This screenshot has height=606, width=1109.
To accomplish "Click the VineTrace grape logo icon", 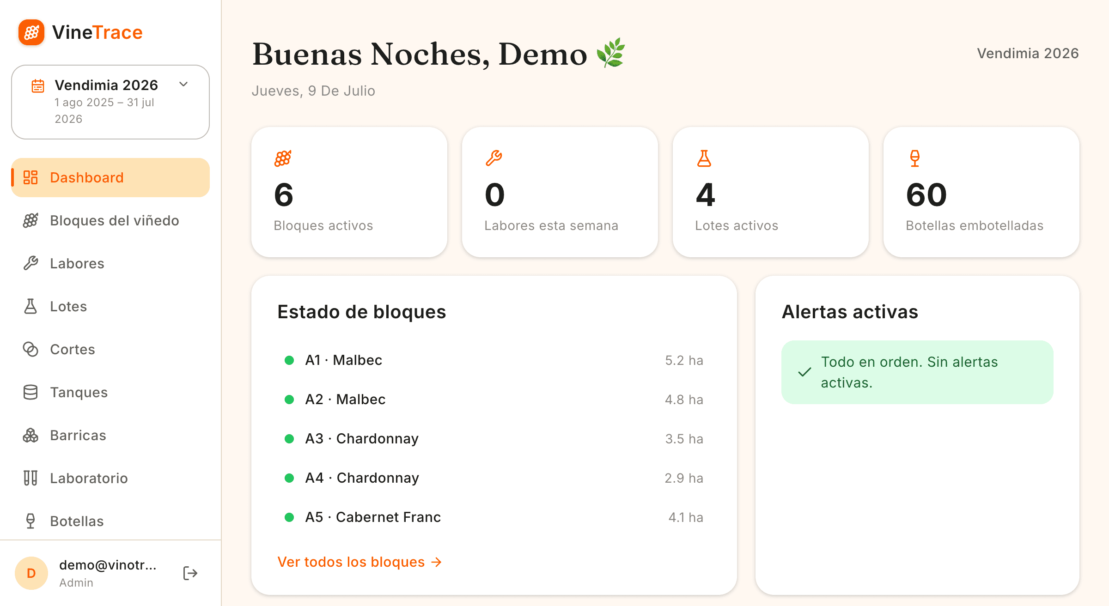I will tap(31, 32).
